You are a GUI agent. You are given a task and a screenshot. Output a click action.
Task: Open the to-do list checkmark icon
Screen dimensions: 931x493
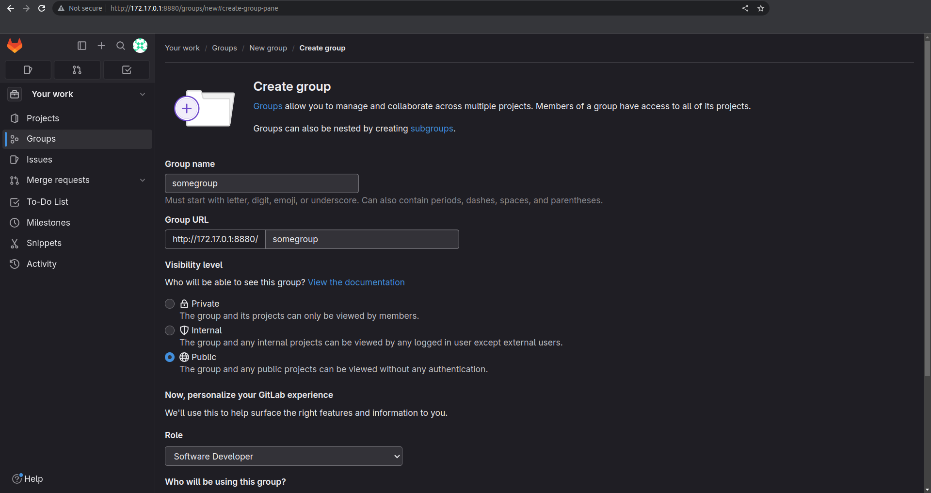[x=126, y=70]
